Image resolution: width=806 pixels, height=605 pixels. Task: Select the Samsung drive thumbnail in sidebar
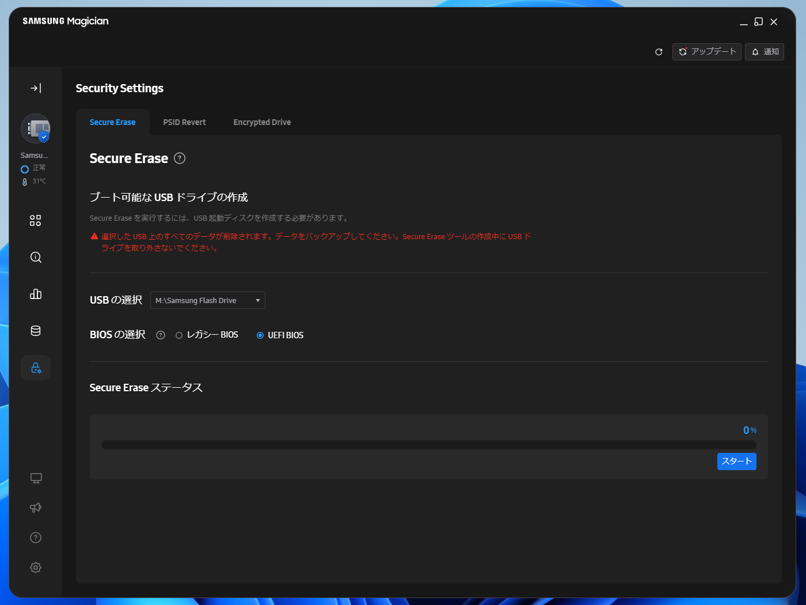tap(36, 128)
